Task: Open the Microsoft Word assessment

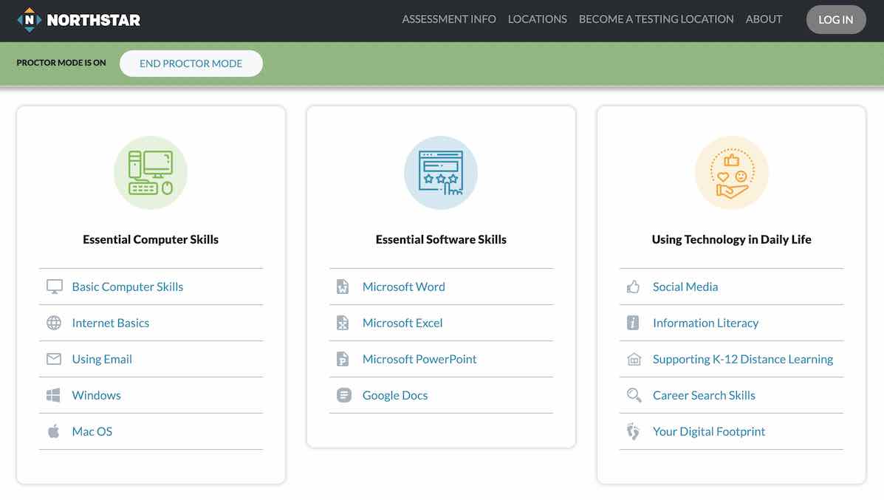Action: (404, 287)
